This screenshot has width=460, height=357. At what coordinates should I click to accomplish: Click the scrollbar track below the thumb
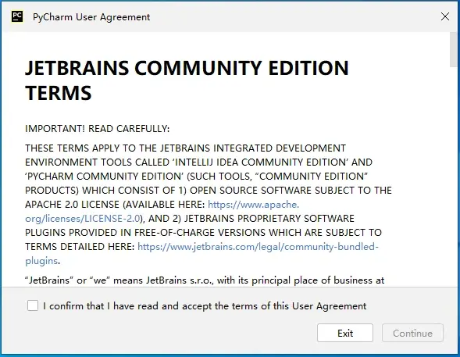click(453, 176)
